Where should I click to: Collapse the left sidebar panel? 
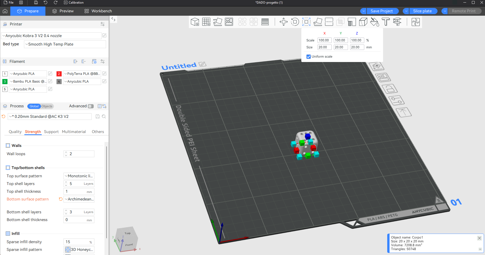point(113,19)
